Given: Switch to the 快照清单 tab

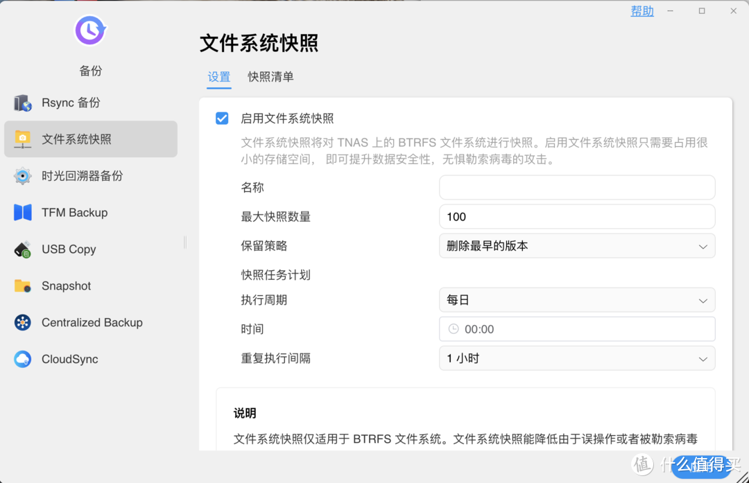Looking at the screenshot, I should (x=270, y=78).
